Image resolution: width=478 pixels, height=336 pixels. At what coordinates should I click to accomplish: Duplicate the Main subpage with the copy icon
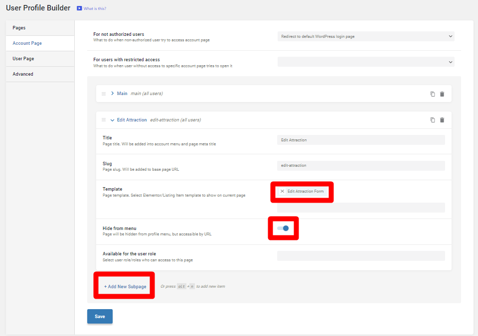coord(433,94)
